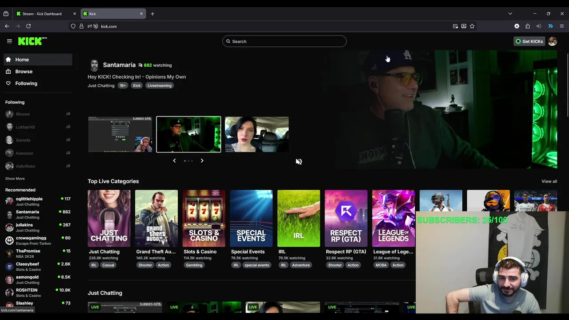Toggle AdinRoss notification bell icon
The image size is (569, 320).
coord(68,166)
